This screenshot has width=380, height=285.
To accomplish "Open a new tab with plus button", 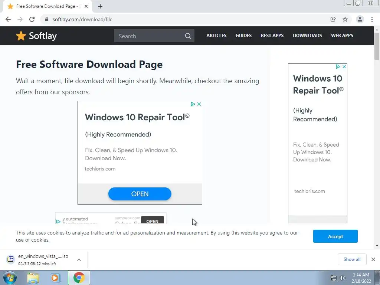I will (x=100, y=7).
